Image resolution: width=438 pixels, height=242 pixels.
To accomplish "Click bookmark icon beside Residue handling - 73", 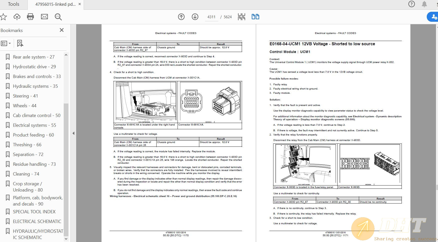I will pos(8,164).
